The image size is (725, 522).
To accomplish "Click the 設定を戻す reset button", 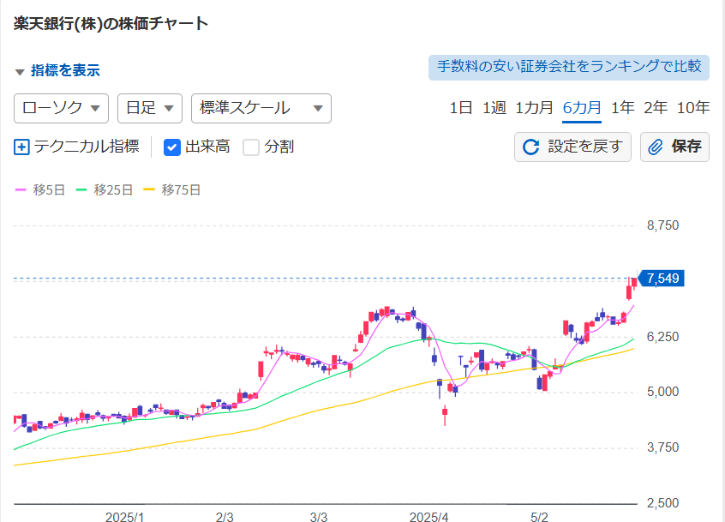I will [572, 147].
